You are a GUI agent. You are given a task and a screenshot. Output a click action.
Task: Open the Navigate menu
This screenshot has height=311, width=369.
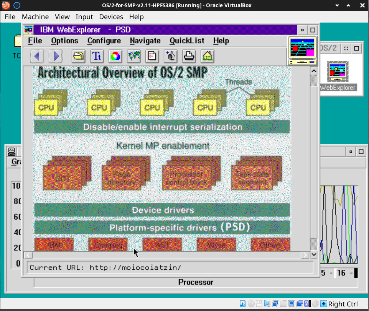click(x=145, y=41)
